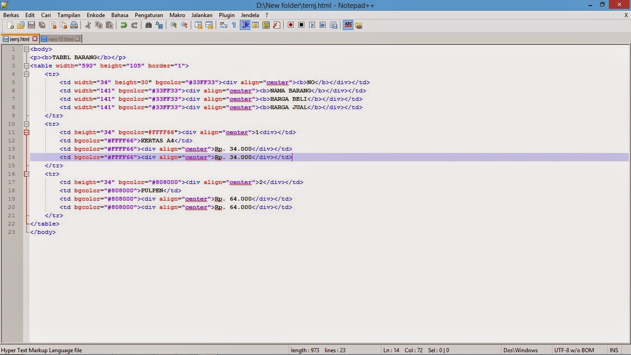631x355 pixels.
Task: Open Replace dialog toolbar icon
Action: tap(159, 25)
